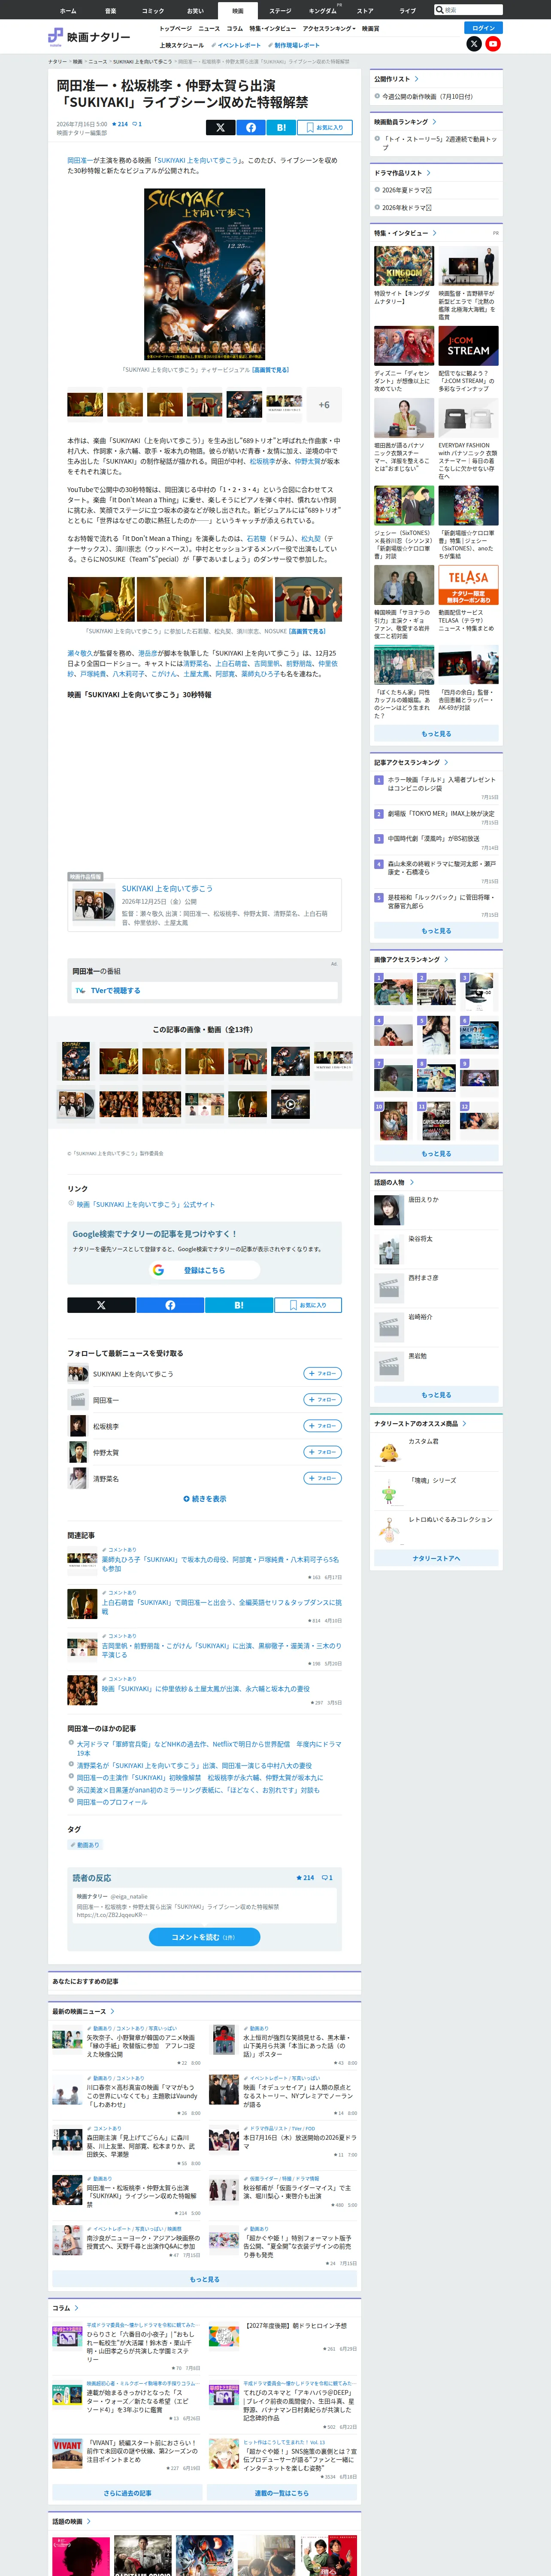Click the 染谷将太 portrait in 話題の人物
Image resolution: width=551 pixels, height=2576 pixels.
pyautogui.click(x=388, y=1249)
